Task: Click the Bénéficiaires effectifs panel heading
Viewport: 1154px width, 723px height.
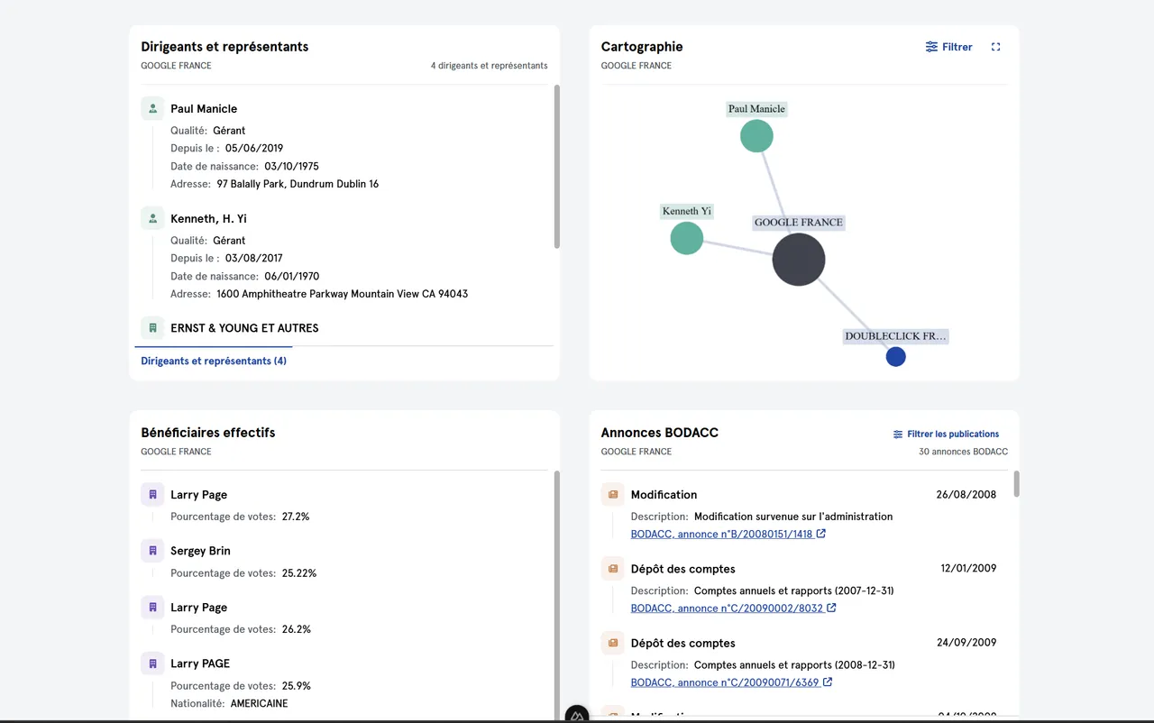Action: click(208, 433)
